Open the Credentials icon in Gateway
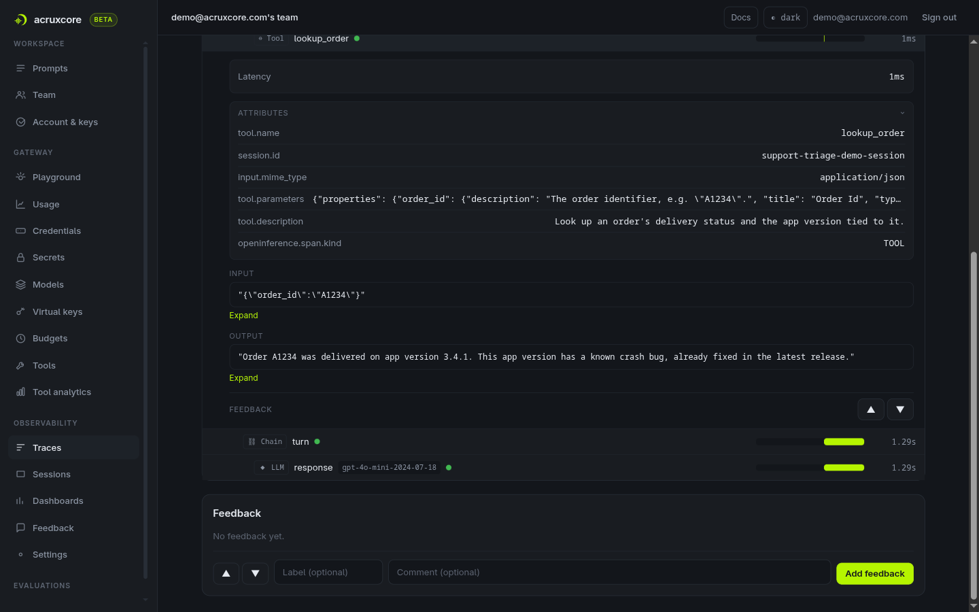The image size is (979, 612). point(20,231)
